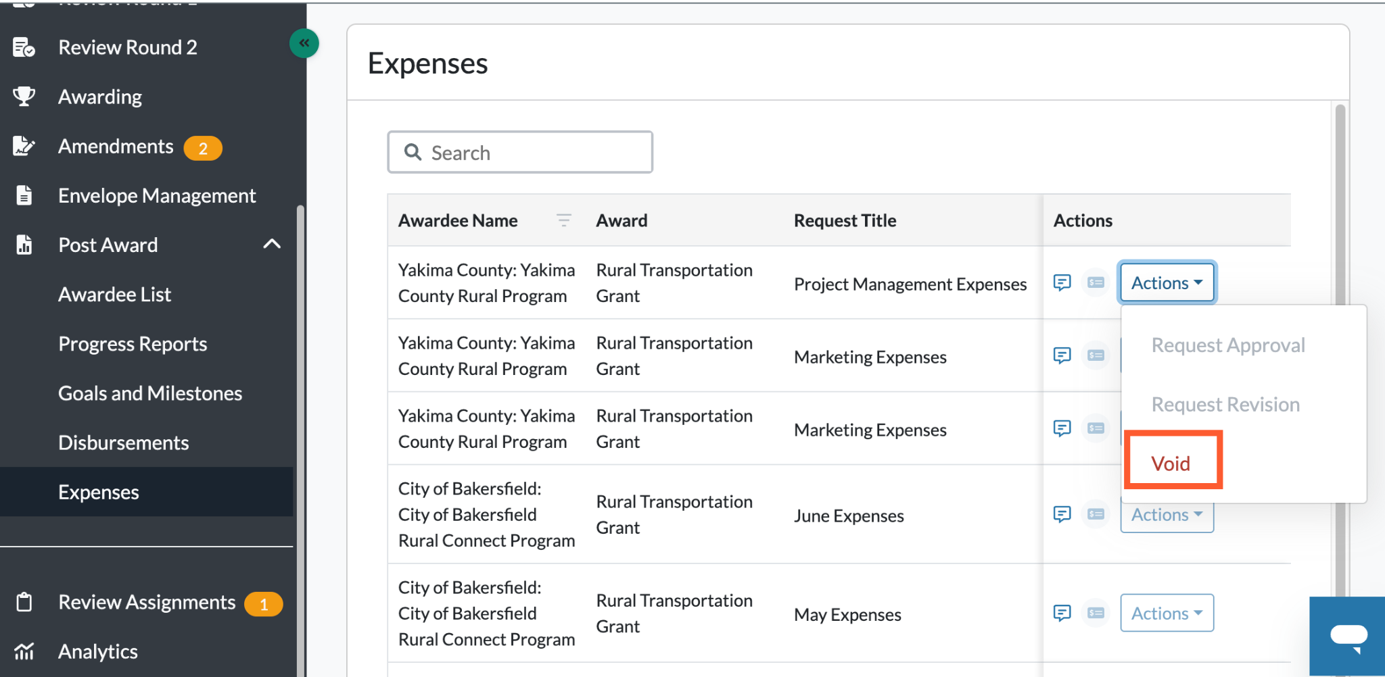Open Review Round 2 in sidebar
Image resolution: width=1385 pixels, height=677 pixels.
point(128,47)
